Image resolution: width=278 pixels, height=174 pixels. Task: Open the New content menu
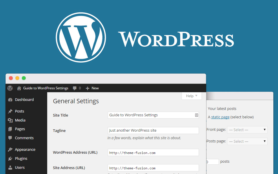(92, 88)
